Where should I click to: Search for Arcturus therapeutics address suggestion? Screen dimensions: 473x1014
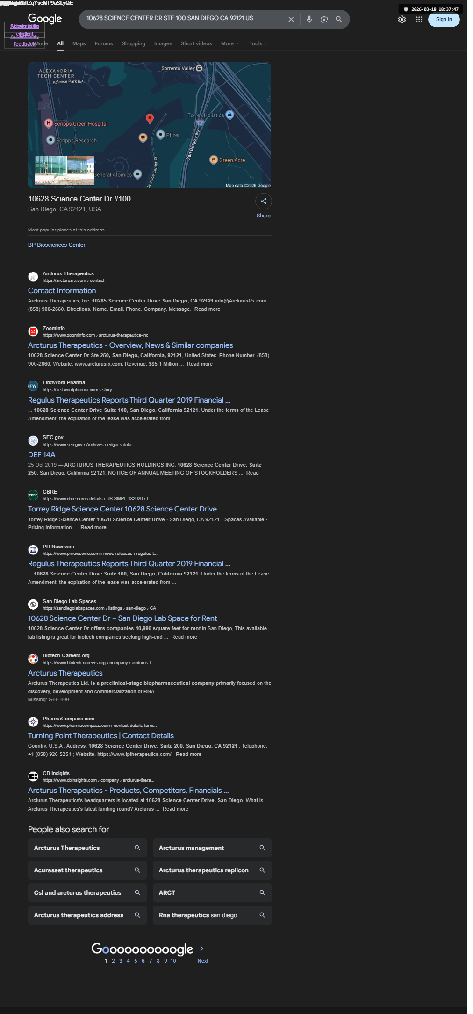coord(87,915)
